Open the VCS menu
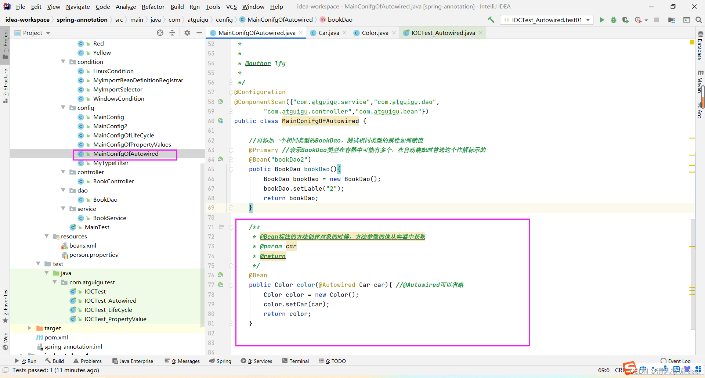705x378 pixels. click(x=231, y=7)
